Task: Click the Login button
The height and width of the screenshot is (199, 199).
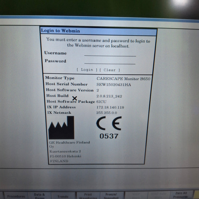Action: click(87, 70)
